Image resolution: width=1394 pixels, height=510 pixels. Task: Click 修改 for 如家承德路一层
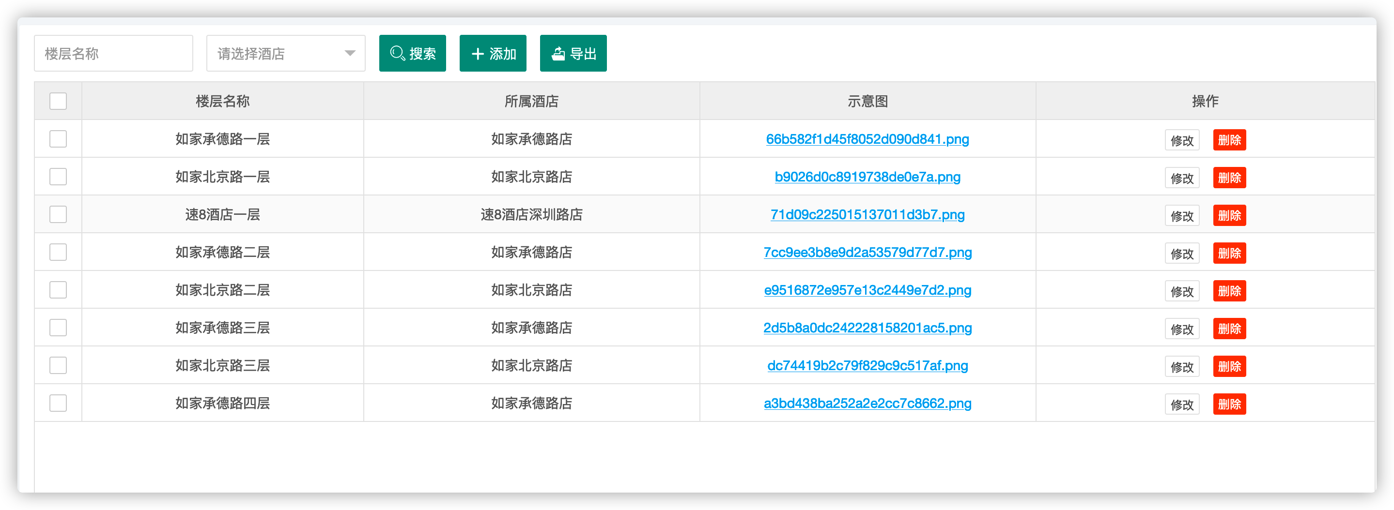[1182, 140]
